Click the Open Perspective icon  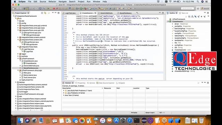click(198, 9)
